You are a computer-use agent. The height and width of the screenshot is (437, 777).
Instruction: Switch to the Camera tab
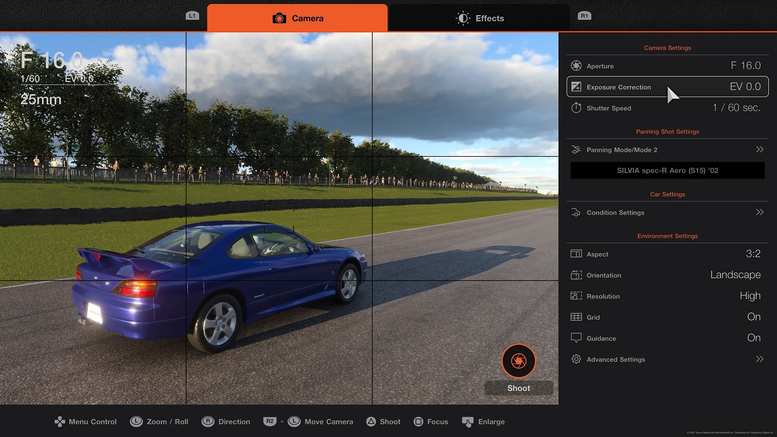(297, 18)
